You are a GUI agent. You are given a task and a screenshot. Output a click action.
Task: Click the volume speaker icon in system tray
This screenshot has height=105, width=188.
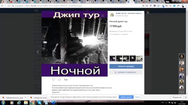[175, 103]
